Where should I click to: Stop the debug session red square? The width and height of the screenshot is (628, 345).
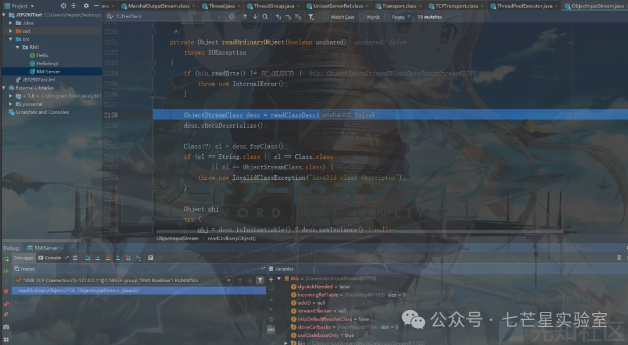tap(6, 291)
